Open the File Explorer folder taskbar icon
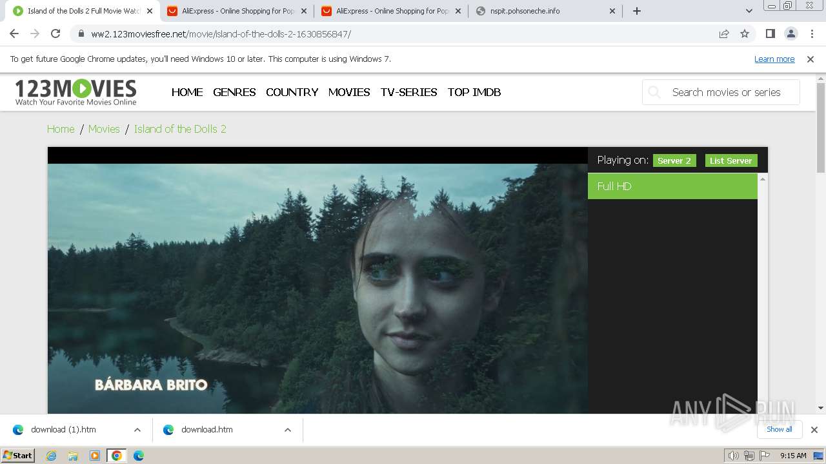826x464 pixels. [73, 456]
